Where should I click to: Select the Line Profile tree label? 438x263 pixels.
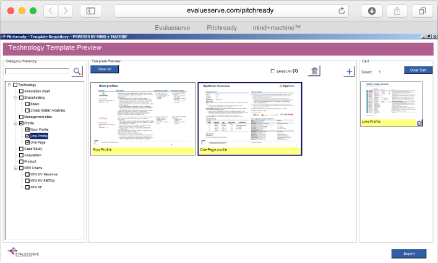click(39, 136)
